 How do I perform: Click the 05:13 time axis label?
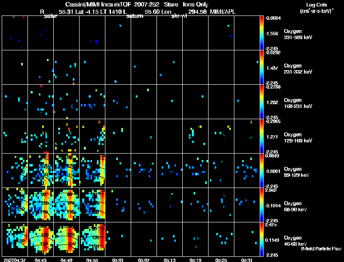coord(169,260)
